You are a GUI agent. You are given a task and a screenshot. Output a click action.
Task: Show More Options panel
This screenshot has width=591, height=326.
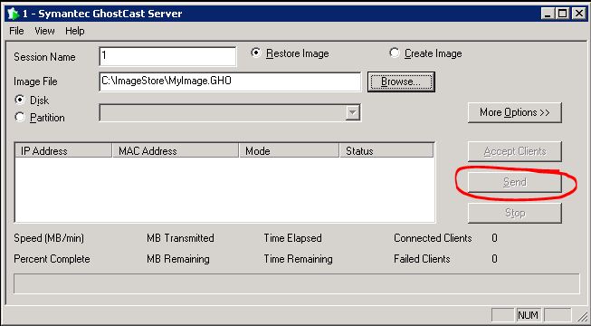click(515, 112)
